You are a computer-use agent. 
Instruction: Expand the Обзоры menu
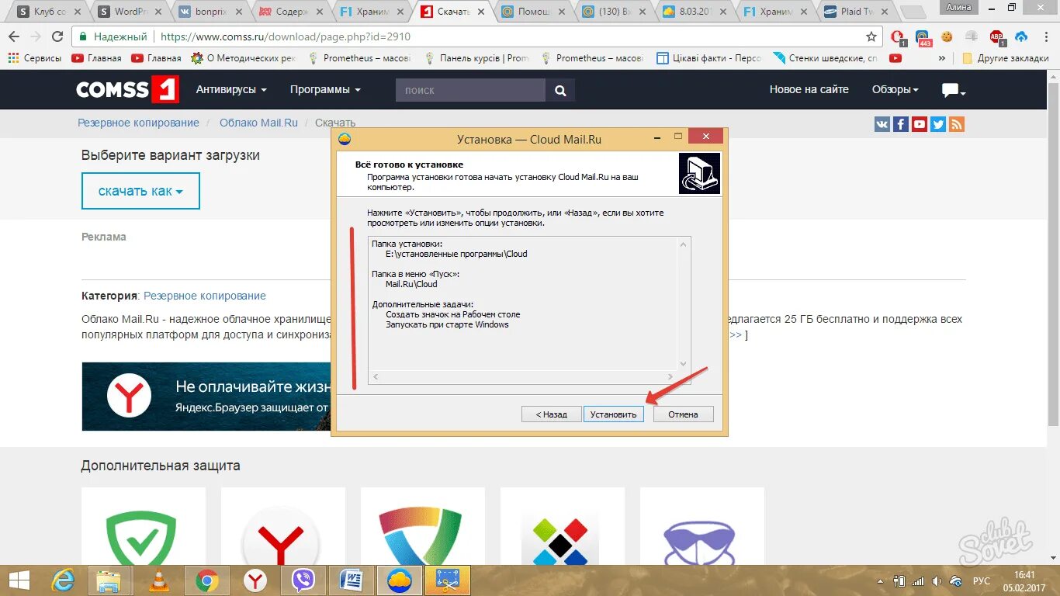[895, 90]
